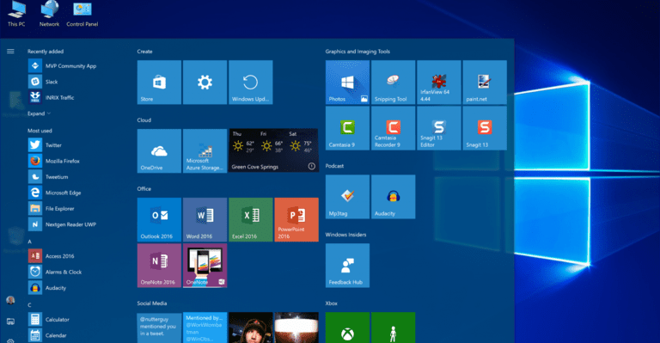The height and width of the screenshot is (343, 660).
Task: Open the Xbox logo tile
Action: (347, 328)
